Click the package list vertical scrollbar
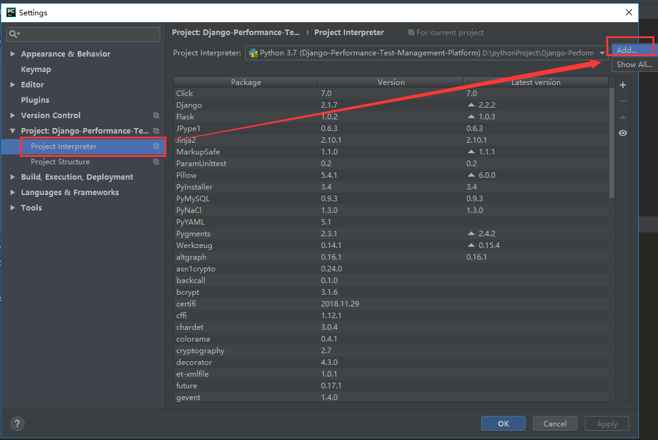Viewport: 658px width, 440px height. [x=612, y=143]
